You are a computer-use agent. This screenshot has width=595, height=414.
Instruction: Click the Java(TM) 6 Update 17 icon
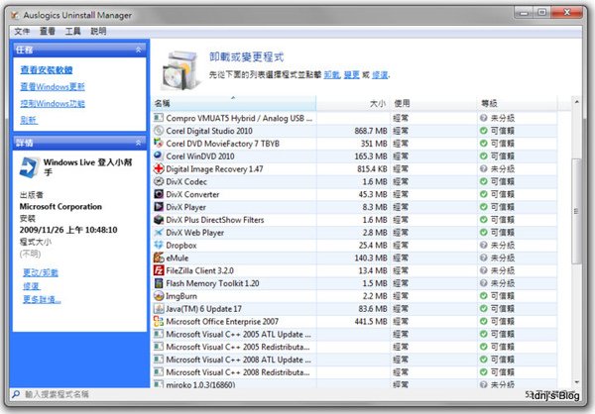point(159,309)
